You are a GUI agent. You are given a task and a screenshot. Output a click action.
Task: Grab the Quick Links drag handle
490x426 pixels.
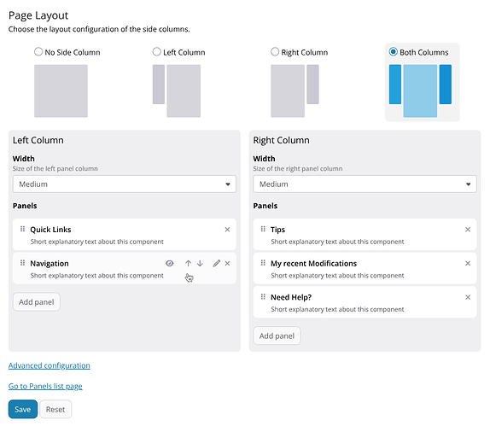click(x=22, y=229)
